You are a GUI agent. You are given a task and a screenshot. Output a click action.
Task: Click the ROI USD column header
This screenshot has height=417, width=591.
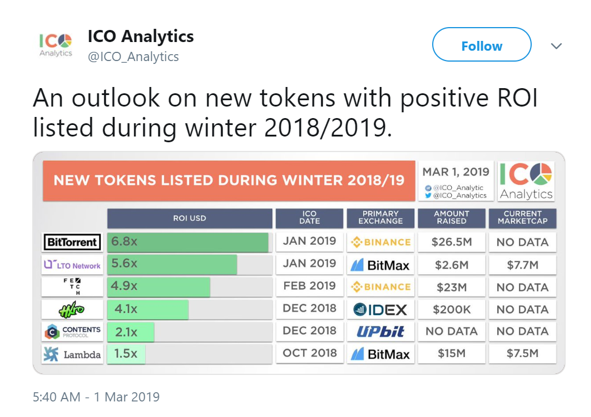pos(189,218)
